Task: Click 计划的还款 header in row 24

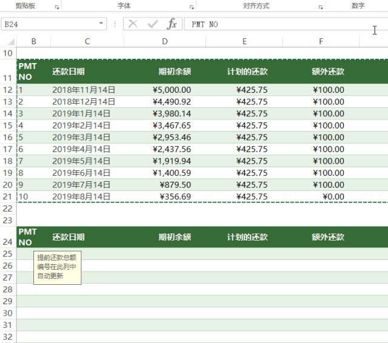Action: (244, 237)
